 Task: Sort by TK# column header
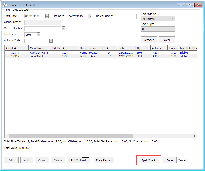pos(110,48)
